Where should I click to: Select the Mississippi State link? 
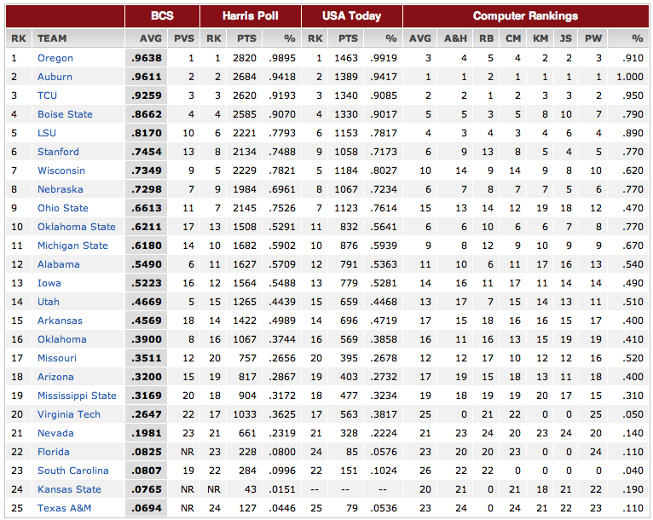pyautogui.click(x=77, y=395)
